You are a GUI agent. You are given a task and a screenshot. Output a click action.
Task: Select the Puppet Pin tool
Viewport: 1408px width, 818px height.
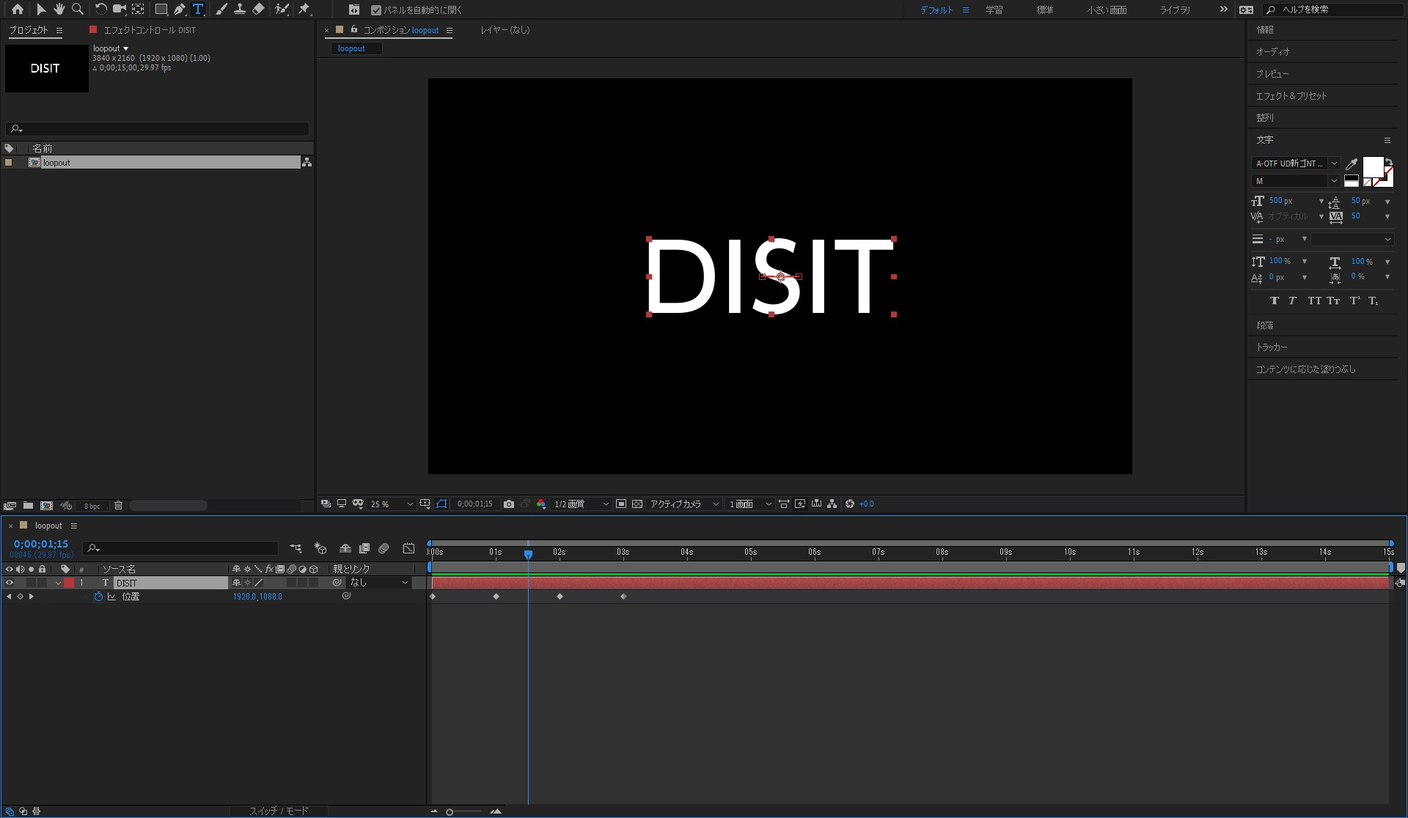(x=304, y=10)
